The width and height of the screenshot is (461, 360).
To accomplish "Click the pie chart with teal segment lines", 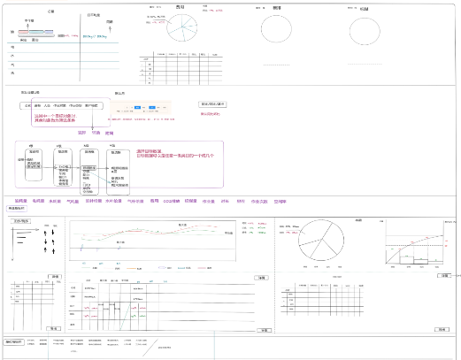I will coord(182,27).
